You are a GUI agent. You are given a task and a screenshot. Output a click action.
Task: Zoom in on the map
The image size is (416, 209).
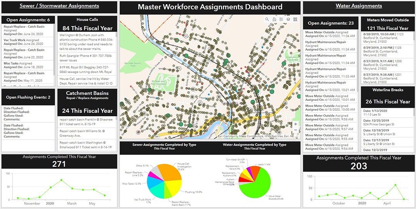click(x=295, y=124)
